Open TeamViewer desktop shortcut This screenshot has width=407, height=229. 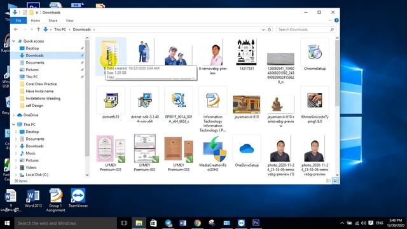click(78, 198)
